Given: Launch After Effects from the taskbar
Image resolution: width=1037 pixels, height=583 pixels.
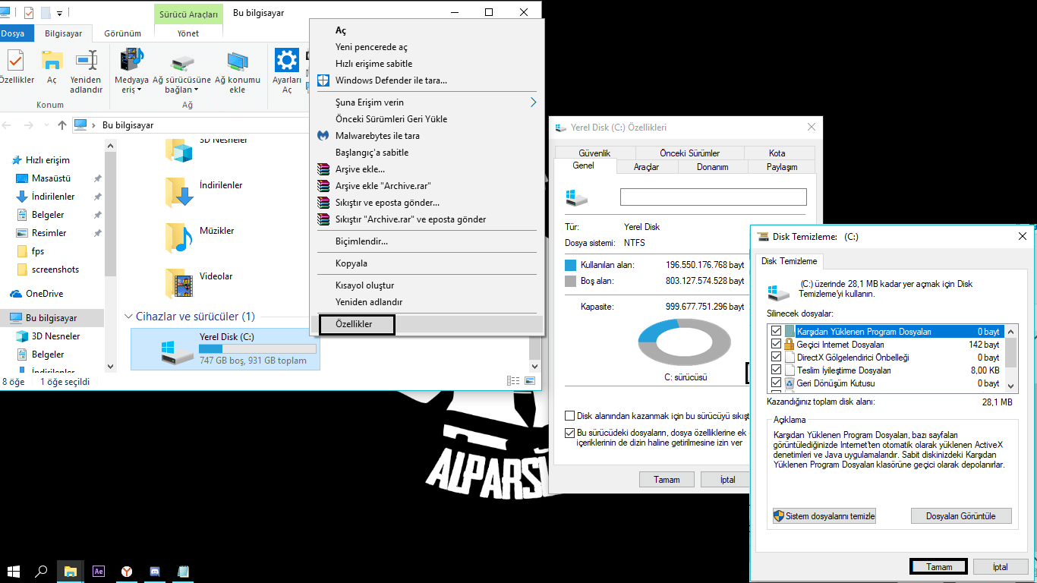Looking at the screenshot, I should (98, 571).
